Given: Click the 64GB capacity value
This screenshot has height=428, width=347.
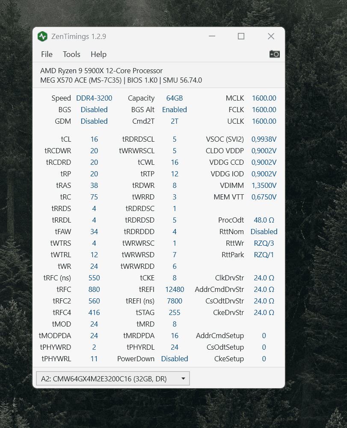Looking at the screenshot, I should (175, 98).
